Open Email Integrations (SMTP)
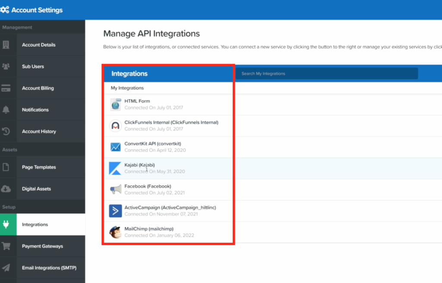 click(x=43, y=268)
